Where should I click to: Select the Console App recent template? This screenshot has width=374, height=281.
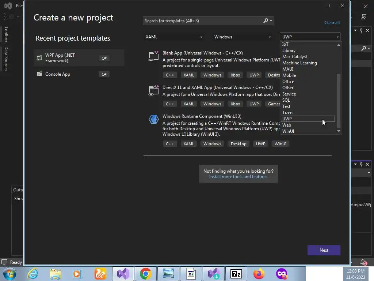pyautogui.click(x=79, y=74)
